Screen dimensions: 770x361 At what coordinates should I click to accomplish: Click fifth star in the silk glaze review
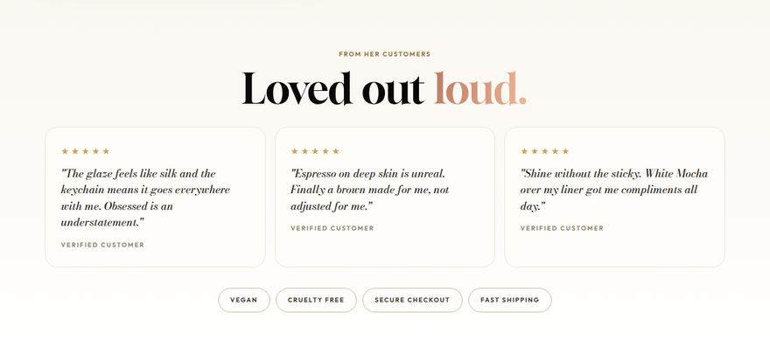tap(106, 151)
